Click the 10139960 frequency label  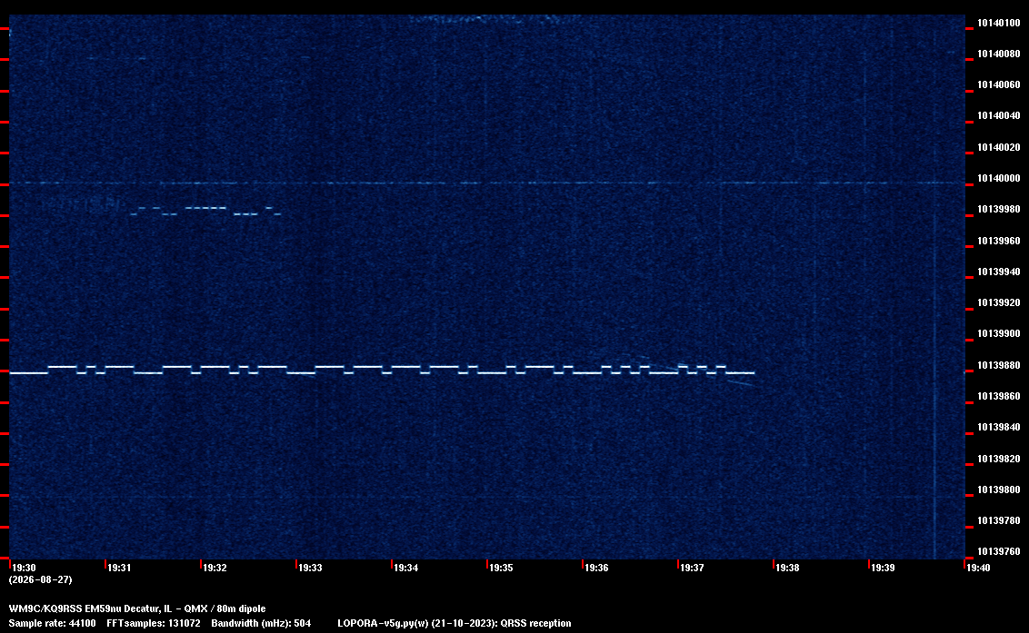click(998, 241)
